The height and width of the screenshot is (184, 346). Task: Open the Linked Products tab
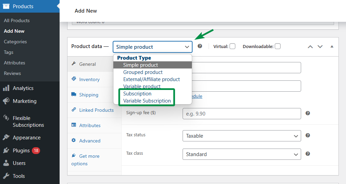tap(96, 110)
